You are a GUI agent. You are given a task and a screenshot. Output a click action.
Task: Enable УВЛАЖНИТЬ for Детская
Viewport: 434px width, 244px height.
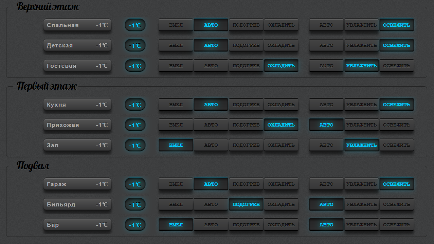(362, 45)
